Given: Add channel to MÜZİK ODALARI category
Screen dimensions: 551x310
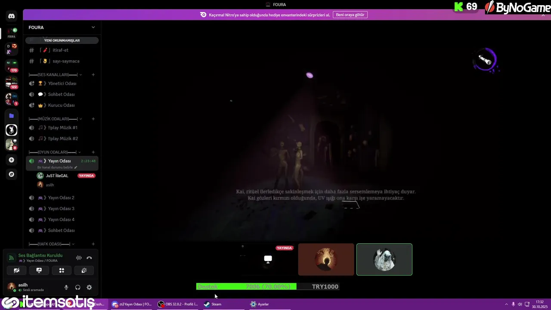Looking at the screenshot, I should click(x=93, y=119).
